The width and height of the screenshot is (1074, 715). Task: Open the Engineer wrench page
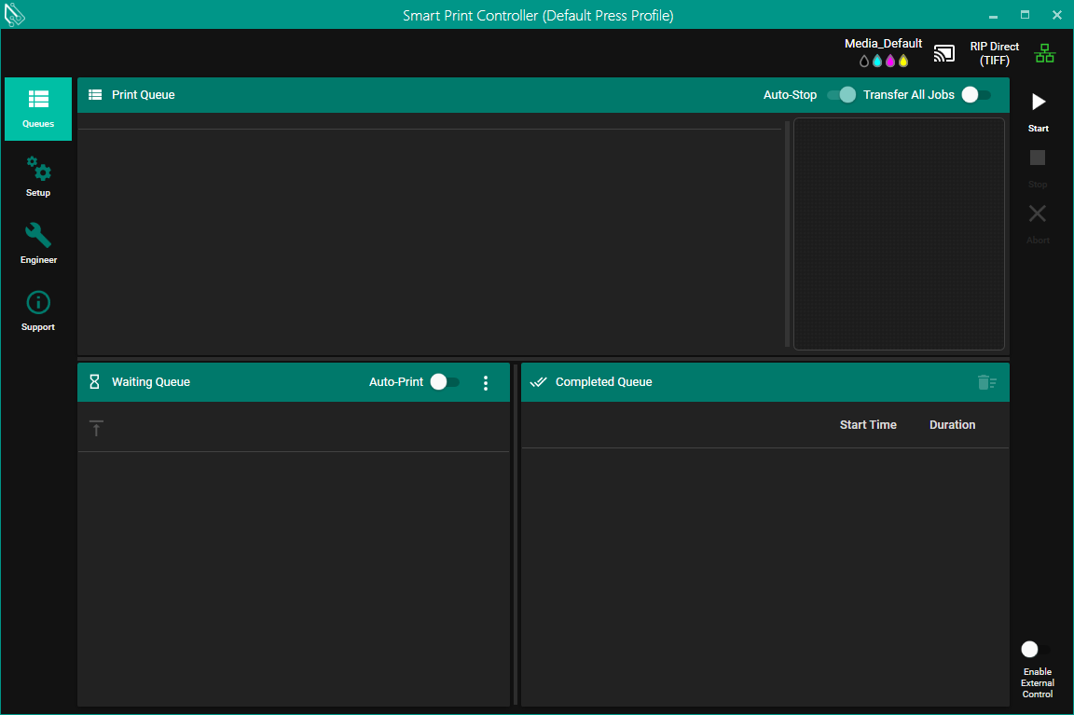coord(38,242)
